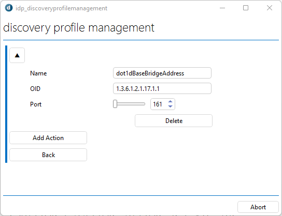
Task: Increase the port value with the up arrow
Action: (x=170, y=102)
